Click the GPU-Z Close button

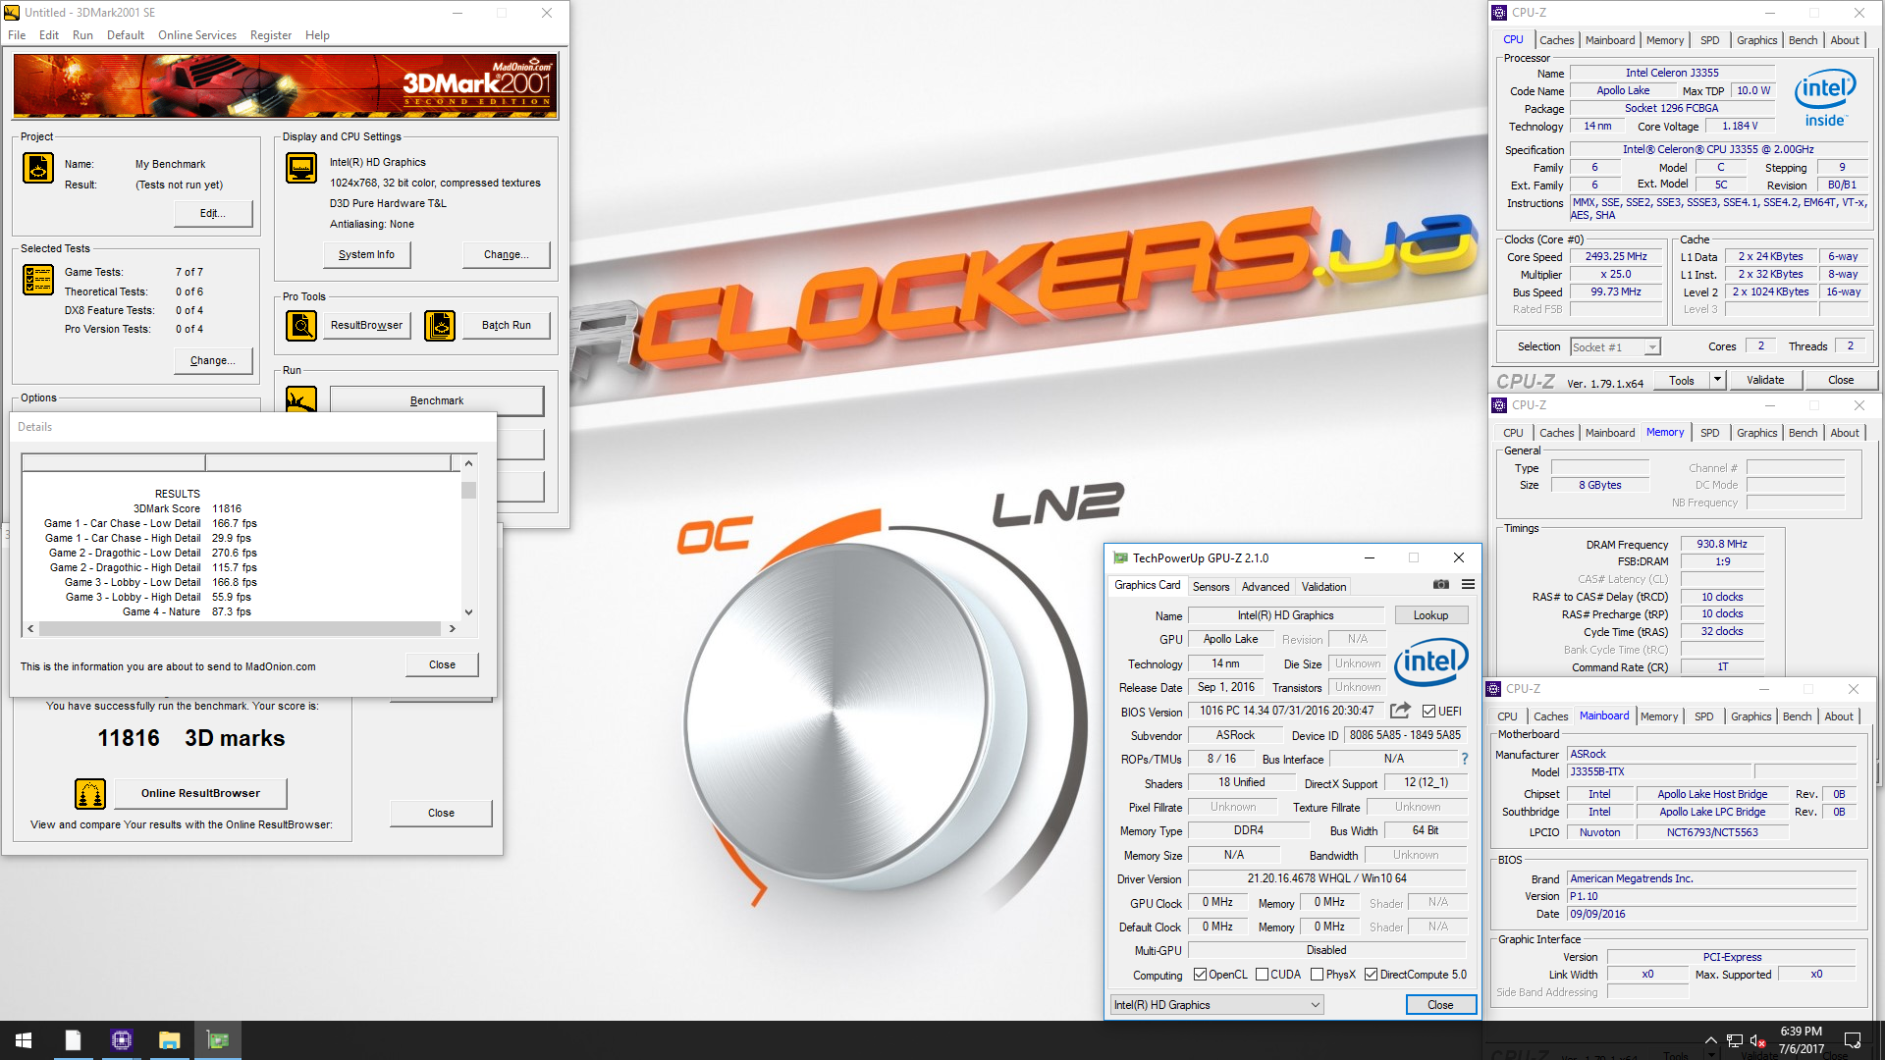click(x=1440, y=1005)
